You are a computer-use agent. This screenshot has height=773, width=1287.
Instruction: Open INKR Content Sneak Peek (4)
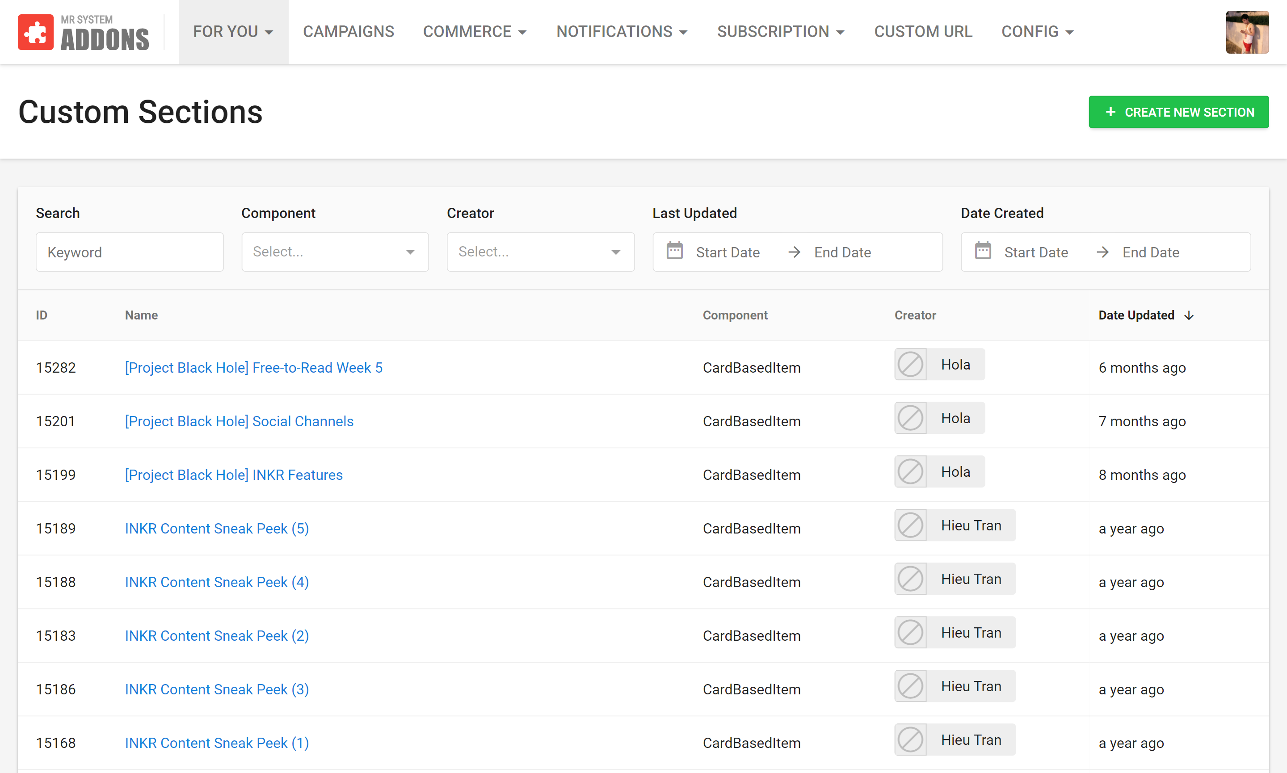(x=217, y=582)
